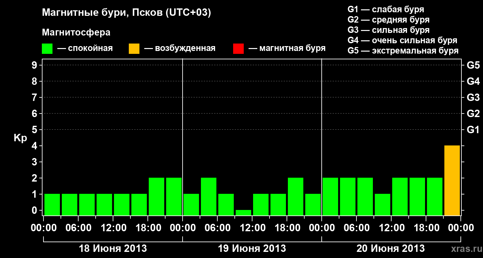Image resolution: width=483 pixels, height=258 pixels.
Task: Click 'G3 — сильная буря' legend line
Action: point(389,30)
